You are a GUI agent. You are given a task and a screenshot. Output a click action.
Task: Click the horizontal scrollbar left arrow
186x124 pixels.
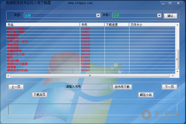click(8, 76)
